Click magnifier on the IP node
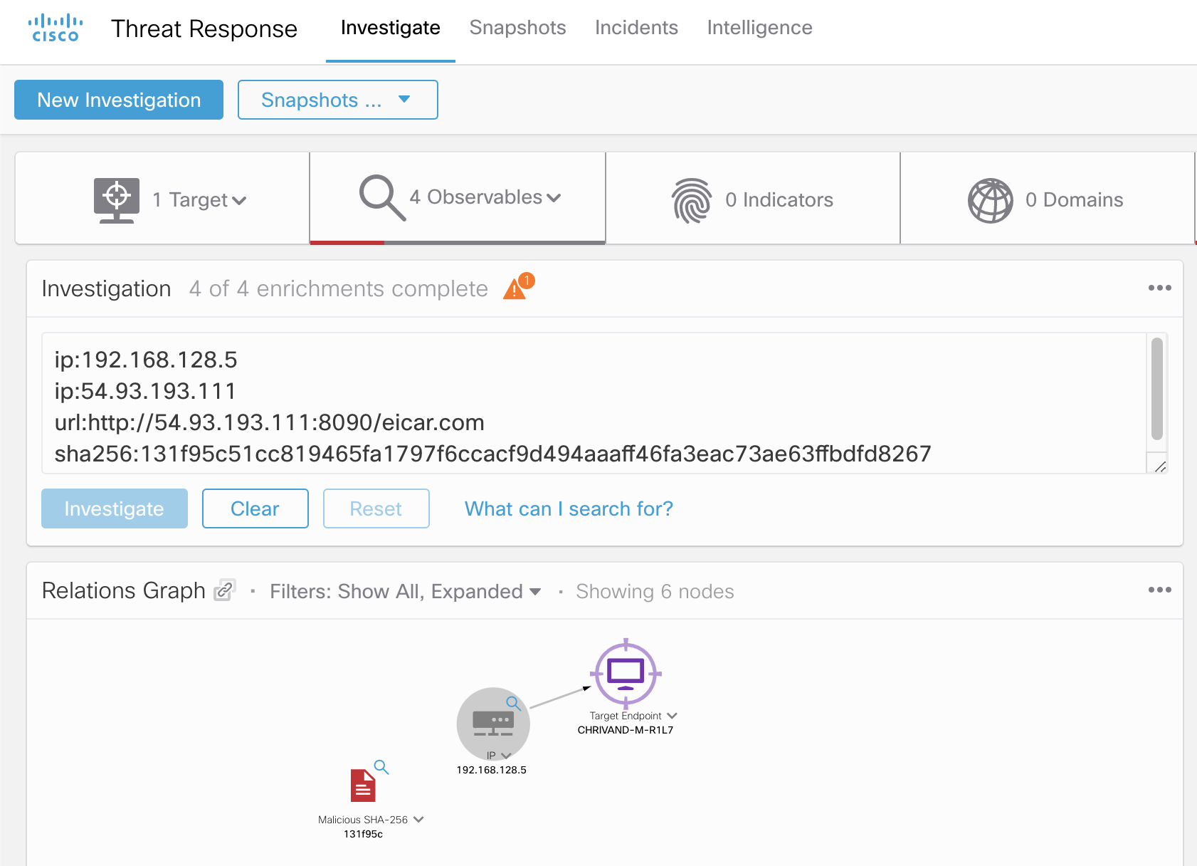 tap(513, 704)
